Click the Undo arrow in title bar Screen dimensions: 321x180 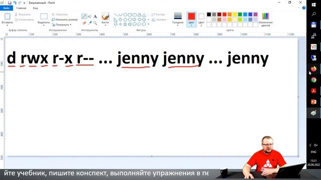[15, 3]
